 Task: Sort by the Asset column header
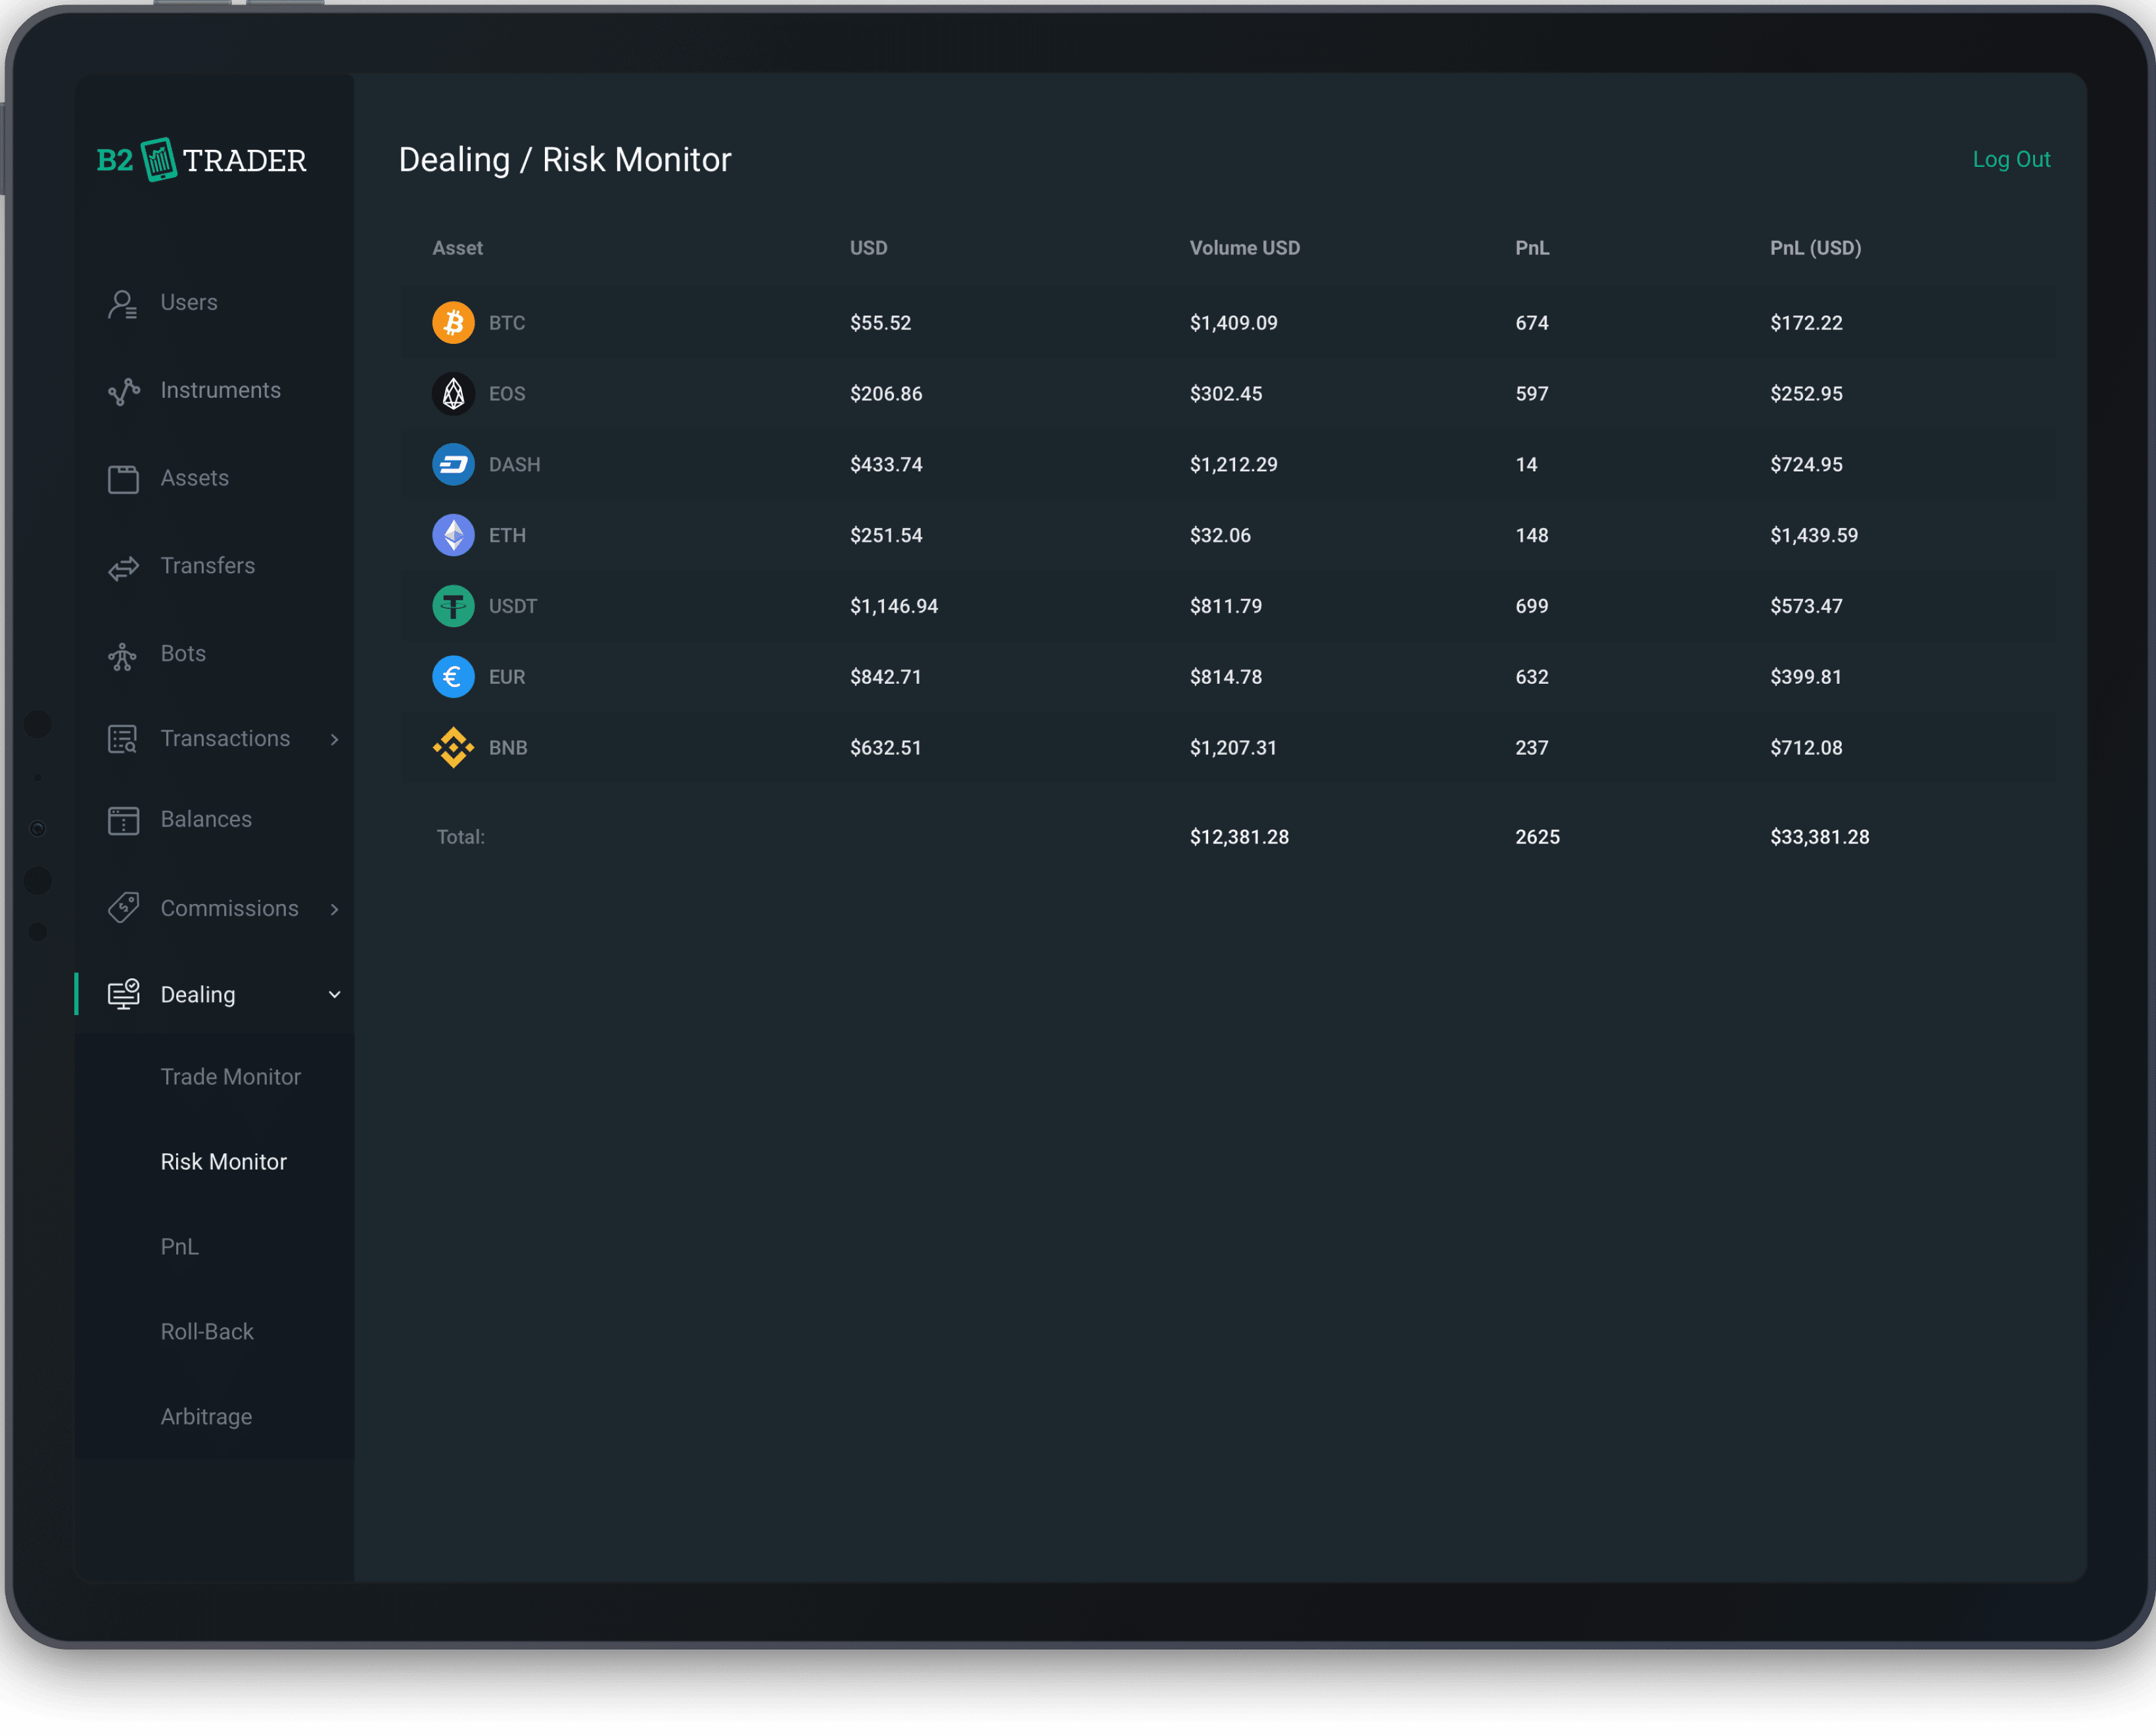[457, 248]
